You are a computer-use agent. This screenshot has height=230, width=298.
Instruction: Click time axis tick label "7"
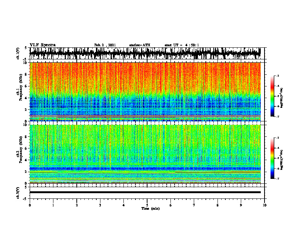point(194,205)
